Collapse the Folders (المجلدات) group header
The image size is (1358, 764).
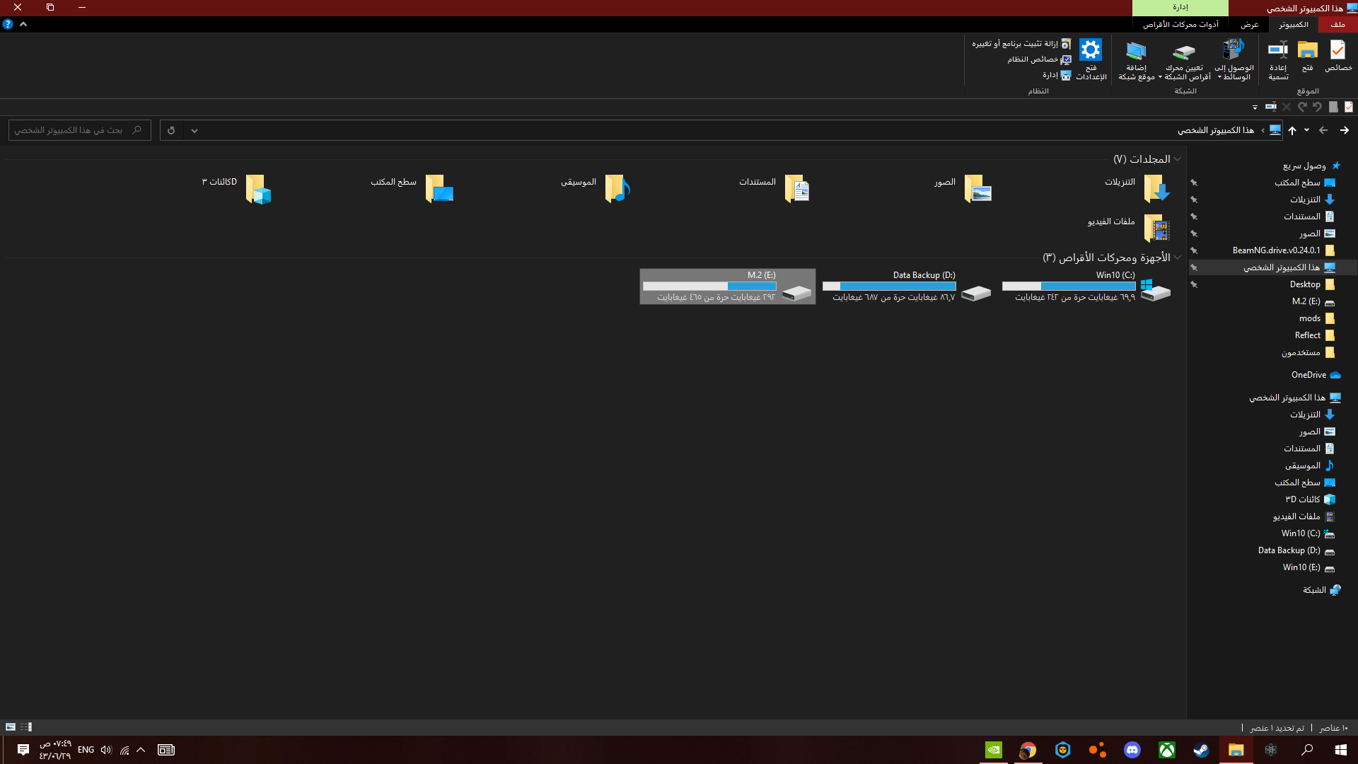(x=1177, y=159)
